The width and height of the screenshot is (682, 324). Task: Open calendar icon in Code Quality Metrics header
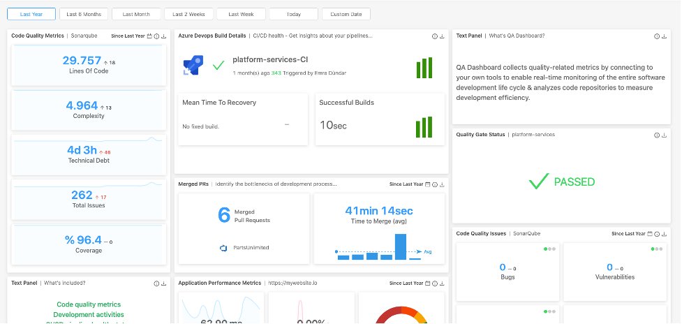149,36
